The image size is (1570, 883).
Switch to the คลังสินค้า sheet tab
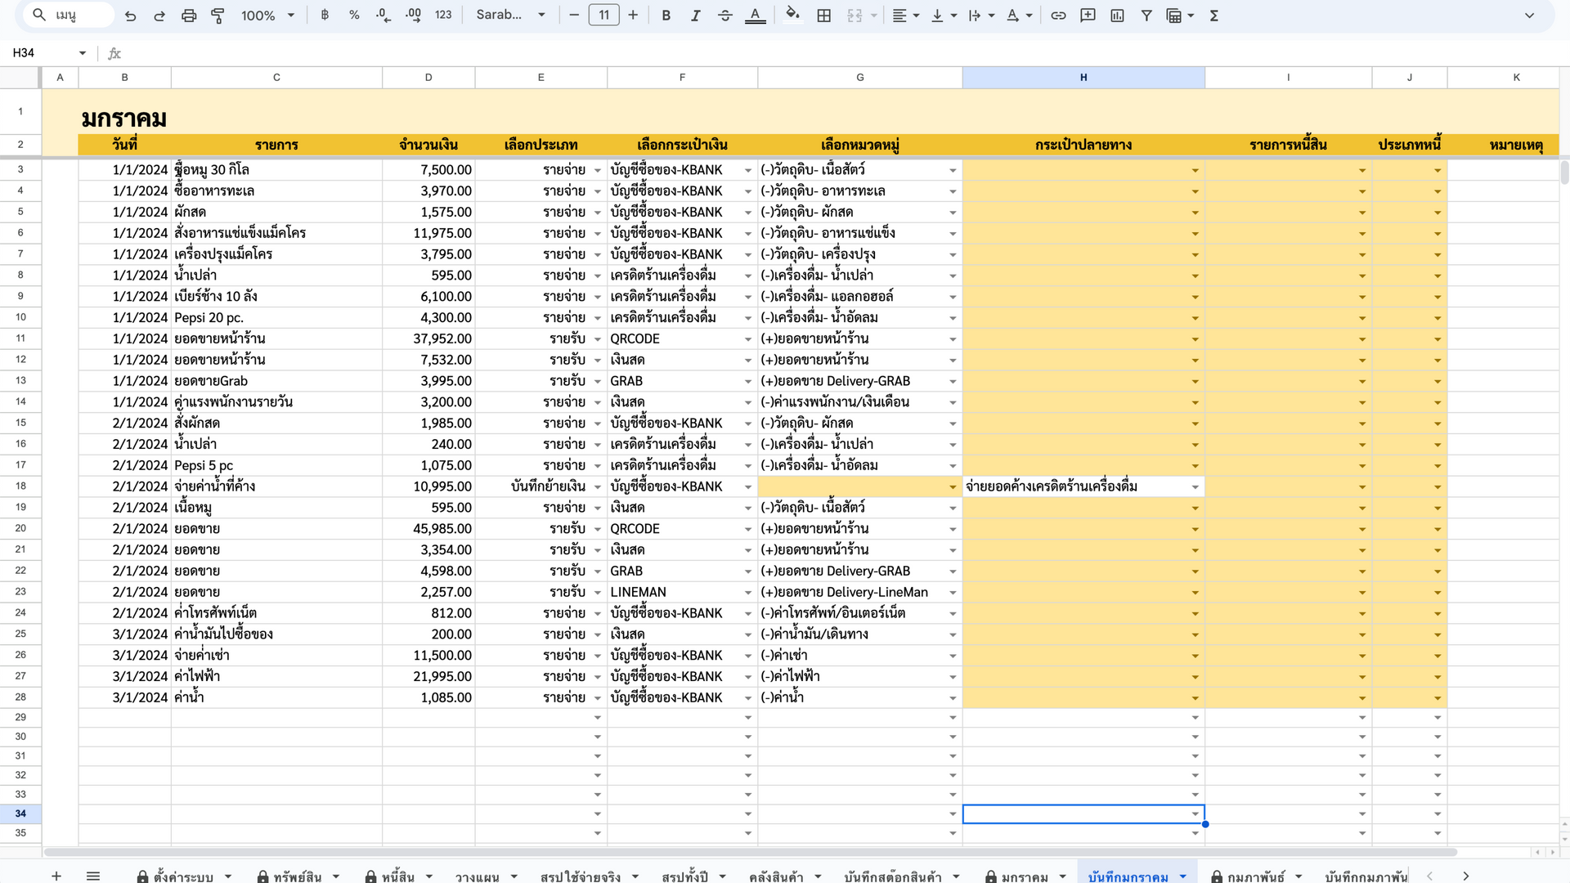point(785,876)
